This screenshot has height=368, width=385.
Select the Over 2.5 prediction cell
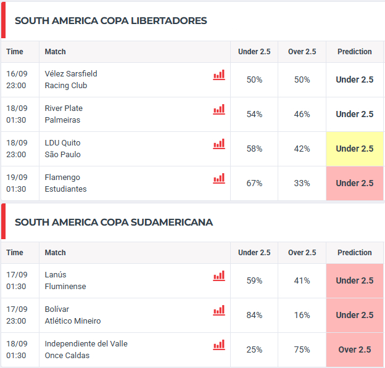355,350
